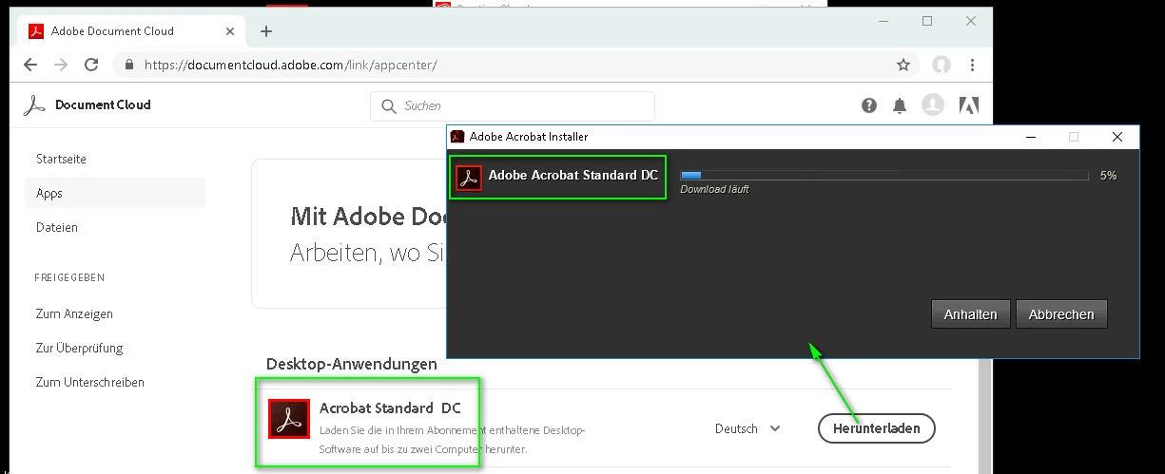Image resolution: width=1165 pixels, height=474 pixels.
Task: Minimize the Chrome browser window
Action: pyautogui.click(x=883, y=21)
